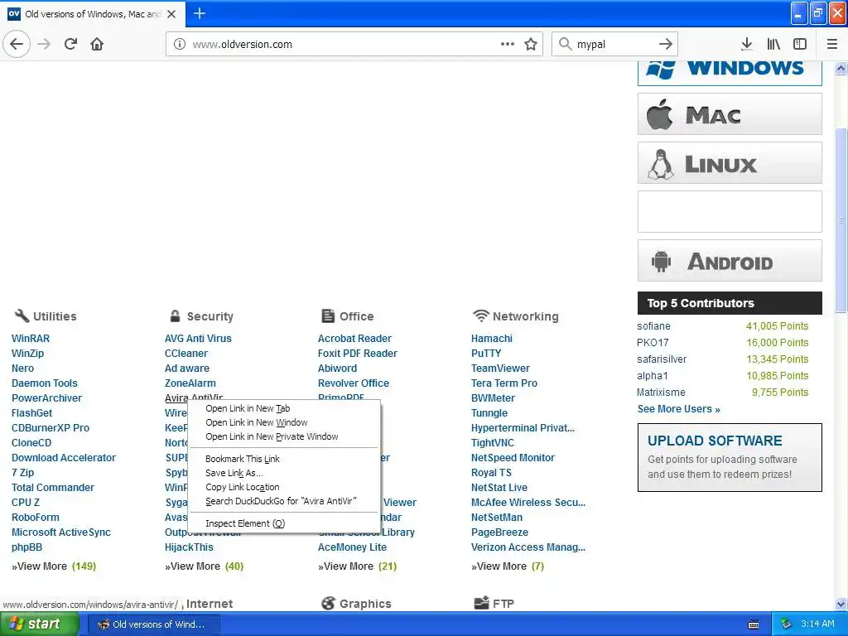The image size is (848, 636).
Task: Open the HijackThis link
Action: pos(189,547)
